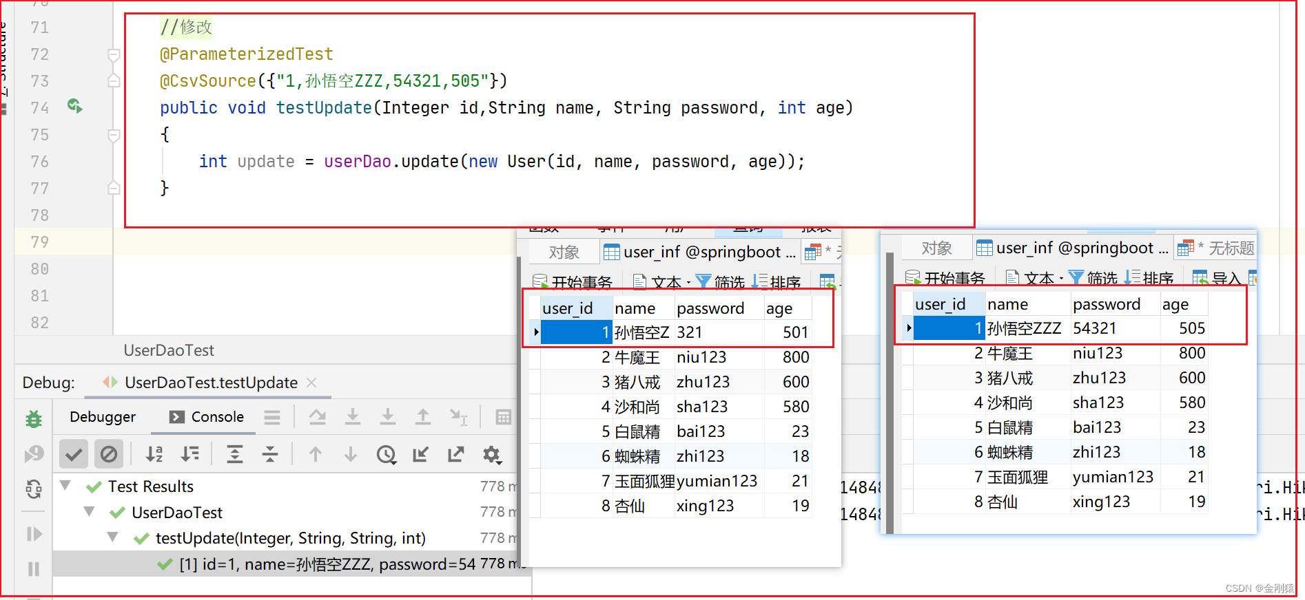Go to next failed test arrow
The width and height of the screenshot is (1305, 600).
pyautogui.click(x=351, y=454)
